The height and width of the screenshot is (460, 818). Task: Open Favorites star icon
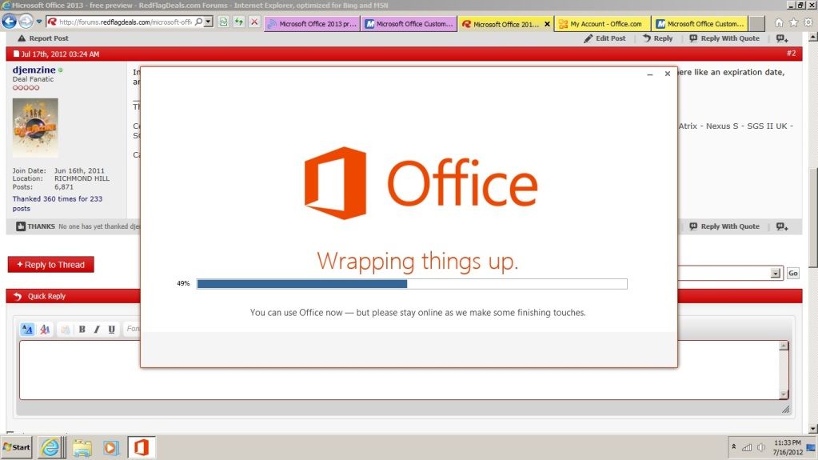click(793, 22)
